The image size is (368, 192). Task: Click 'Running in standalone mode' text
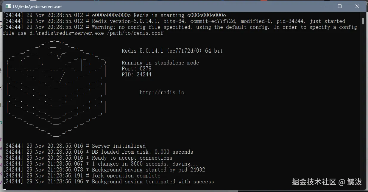(x=160, y=63)
